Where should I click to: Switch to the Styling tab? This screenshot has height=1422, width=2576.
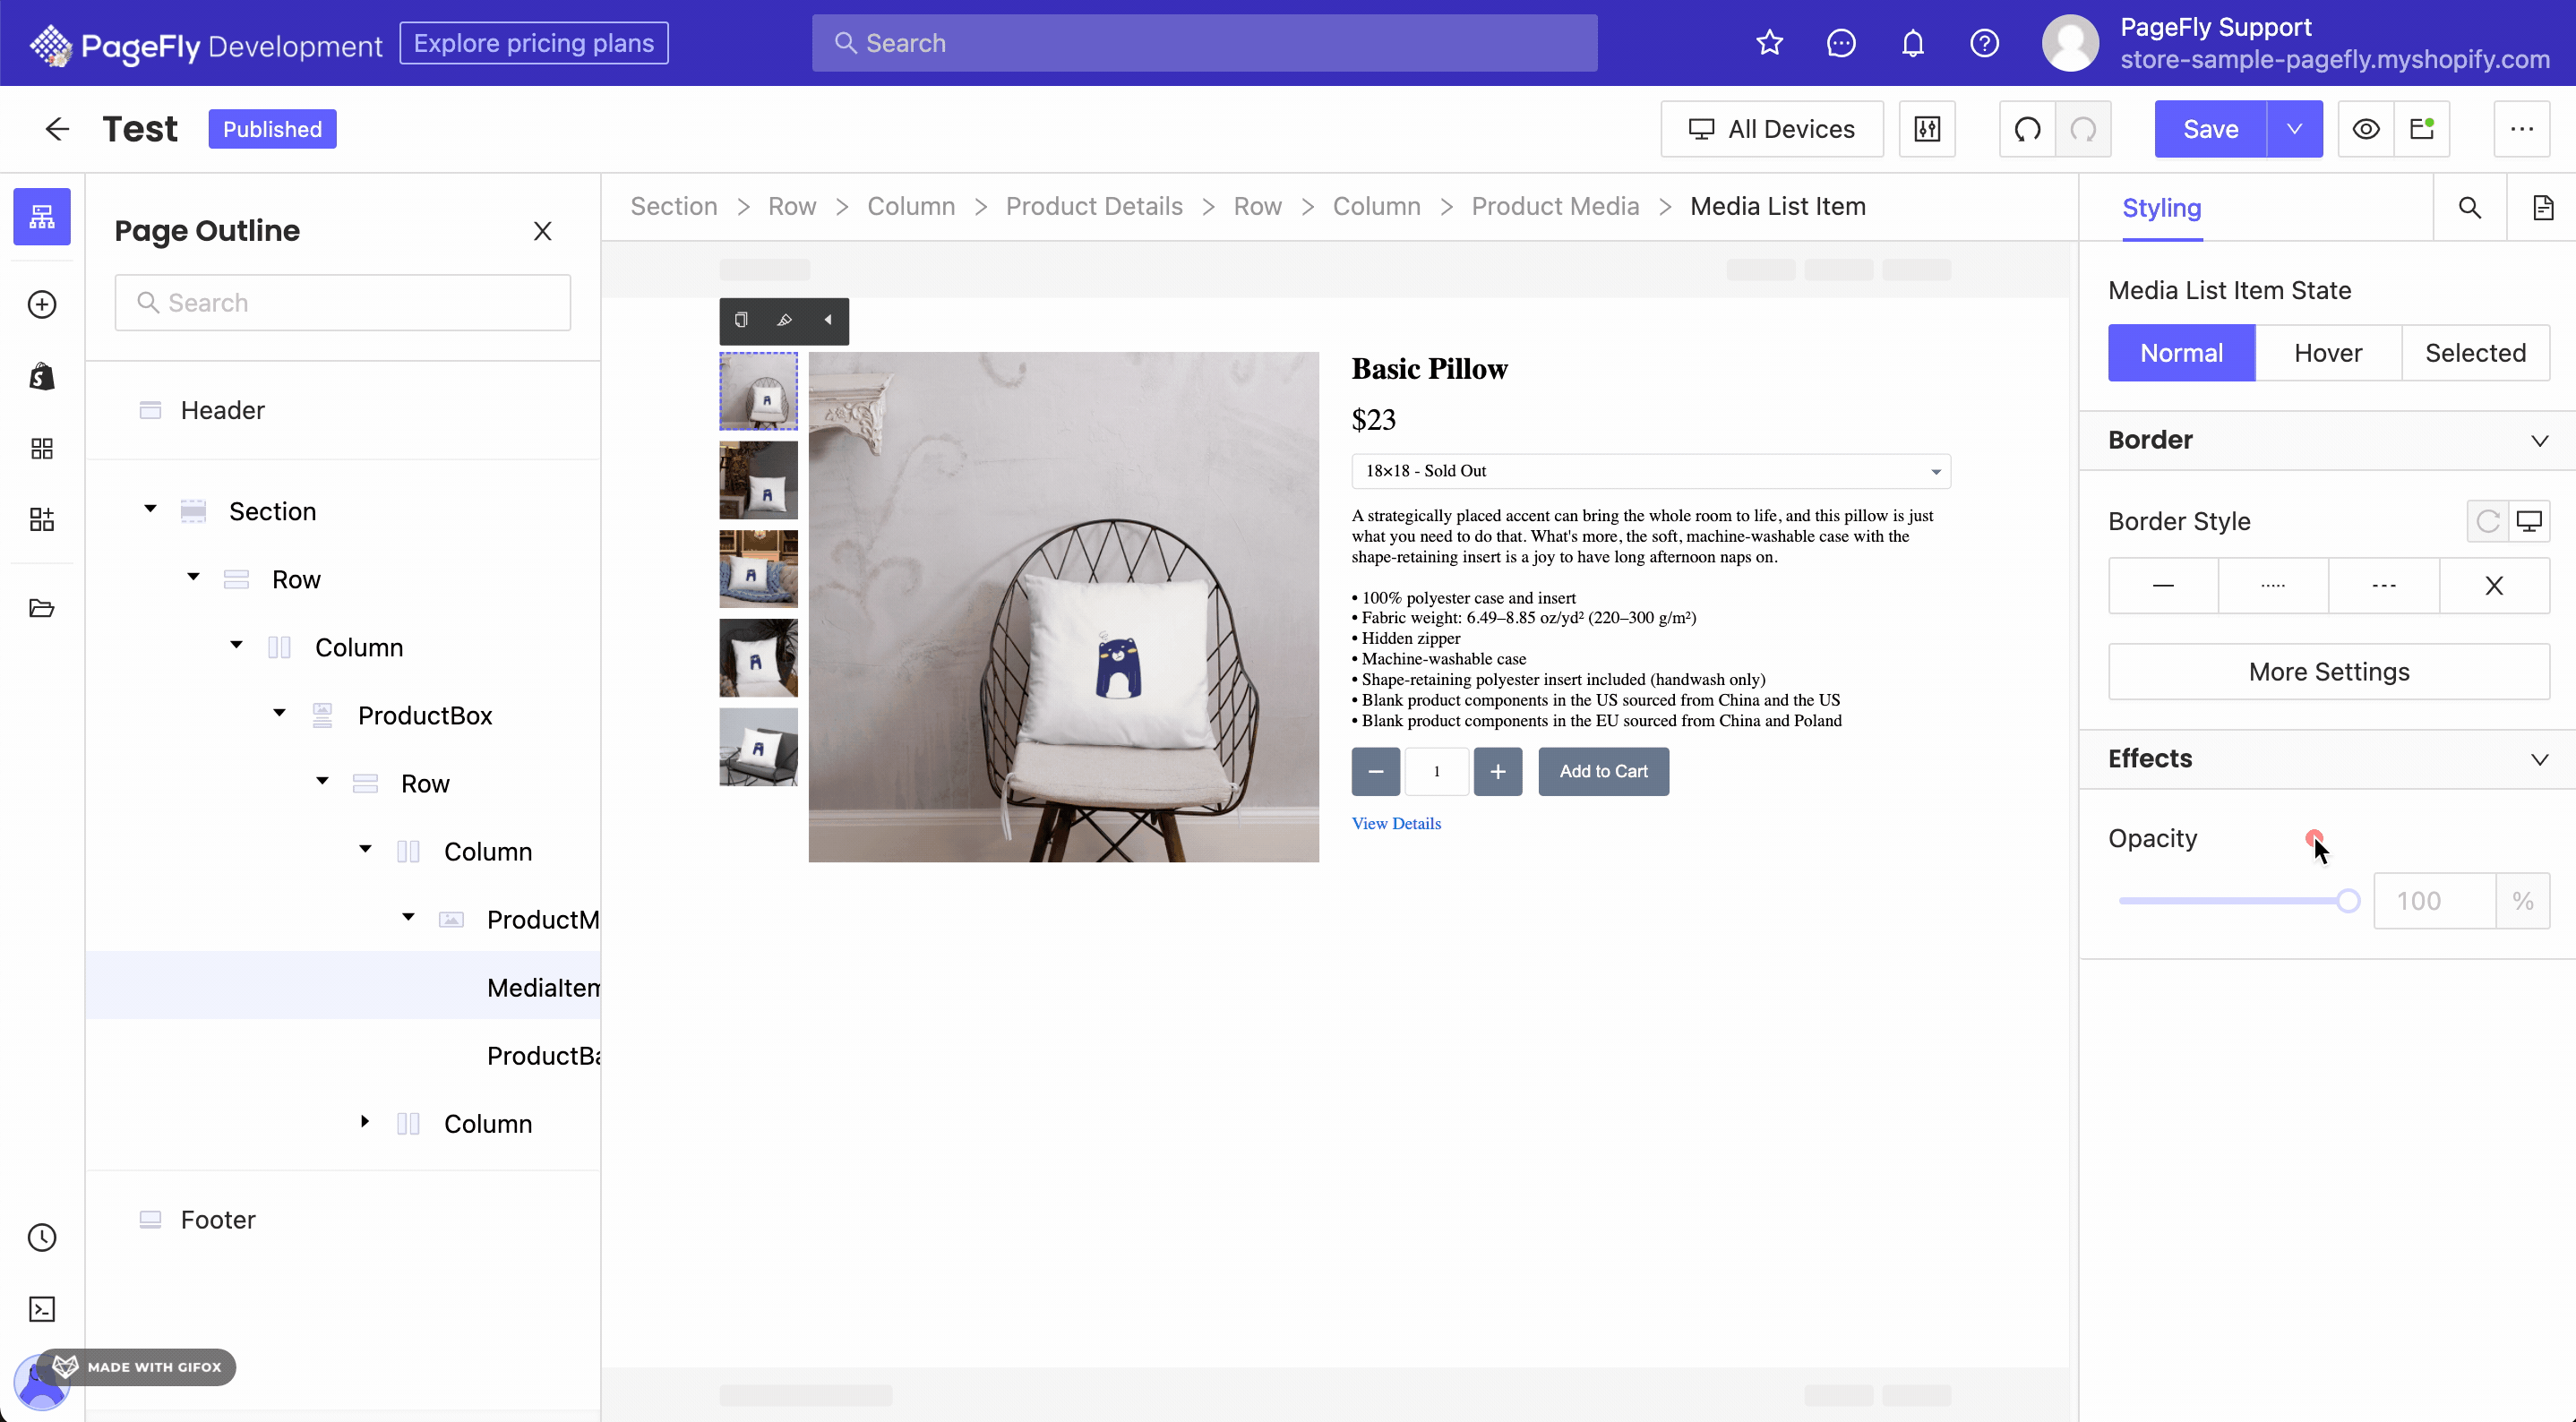tap(2161, 208)
